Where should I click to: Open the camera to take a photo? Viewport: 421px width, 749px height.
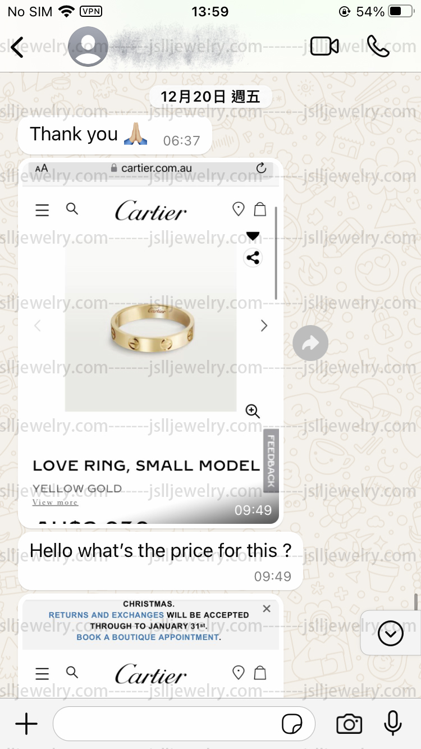[x=349, y=724]
